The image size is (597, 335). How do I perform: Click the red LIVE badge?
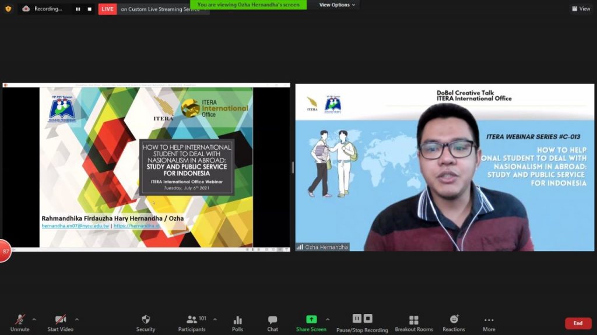107,9
